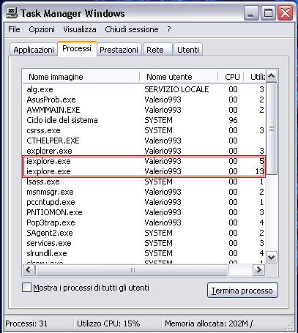Click the horizontal scrollbar right arrow
298x333 pixels.
pyautogui.click(x=258, y=270)
